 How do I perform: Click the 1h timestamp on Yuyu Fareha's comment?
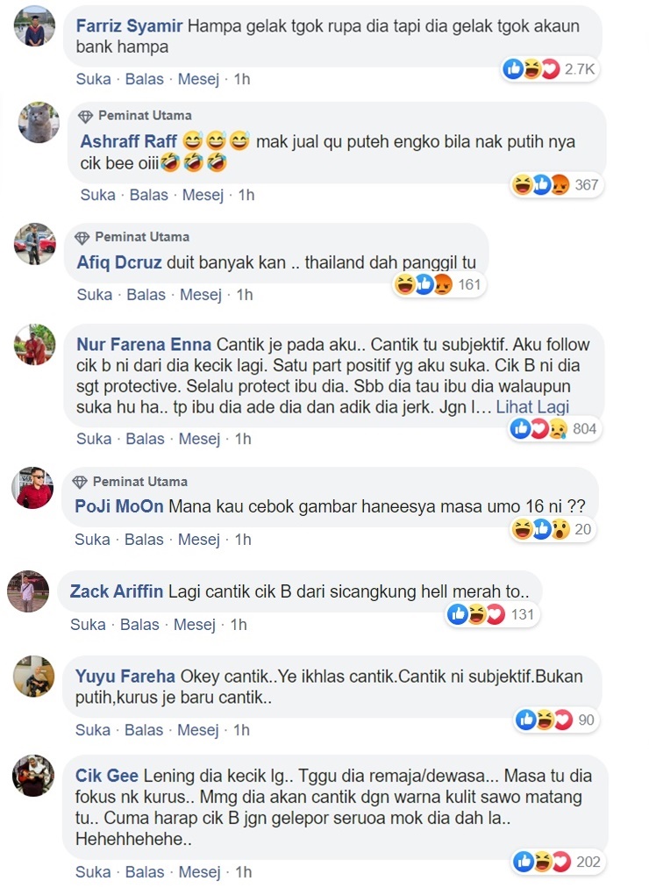pyautogui.click(x=241, y=730)
